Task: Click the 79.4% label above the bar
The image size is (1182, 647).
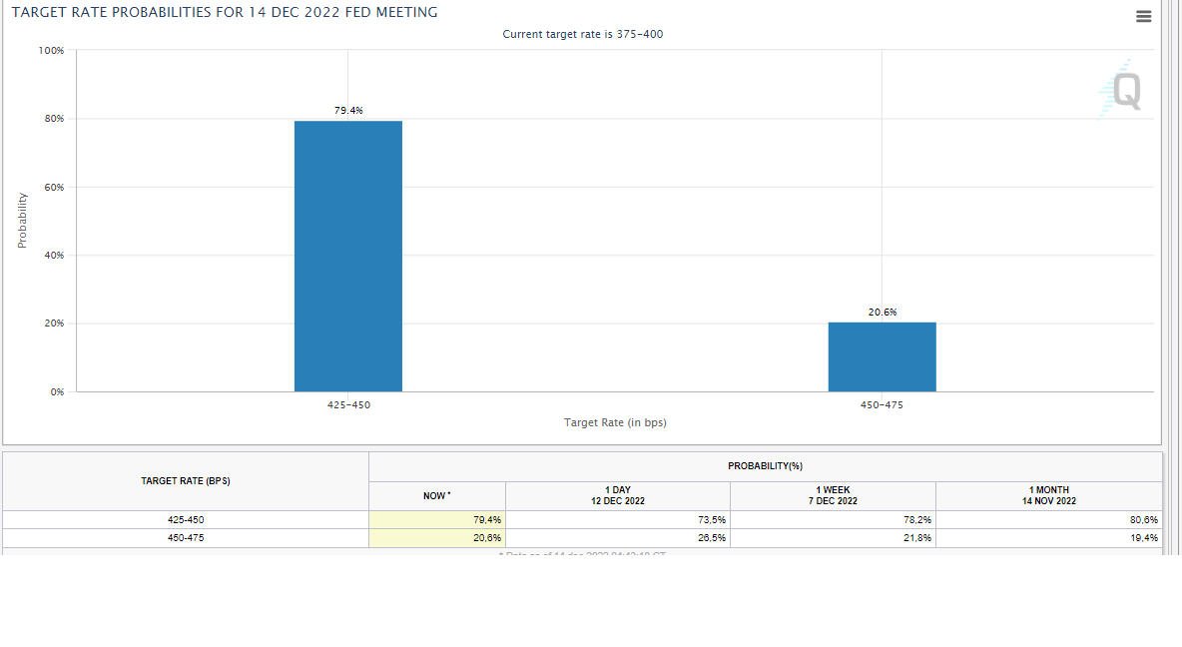Action: click(348, 110)
